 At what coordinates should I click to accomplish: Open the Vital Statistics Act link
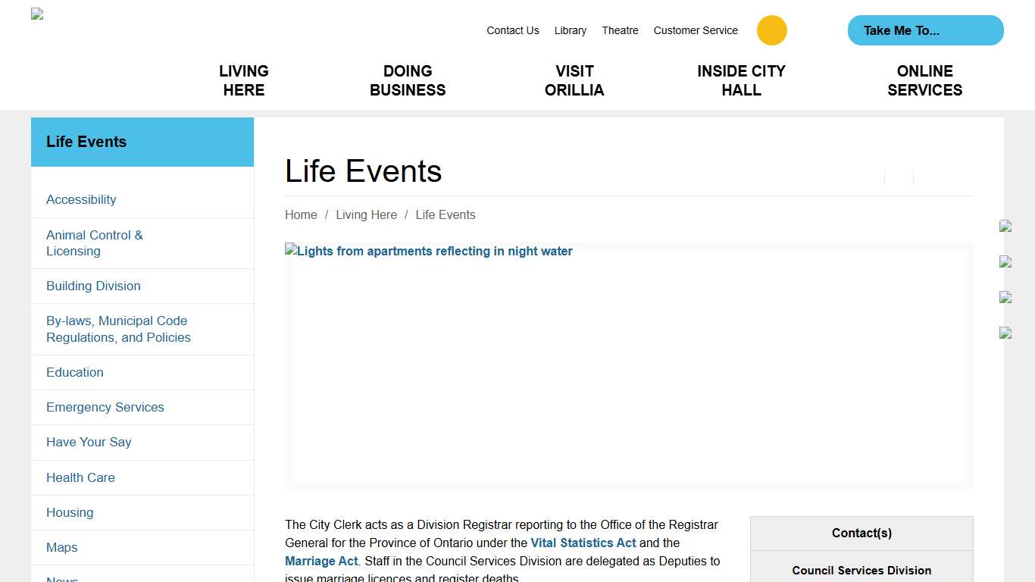583,543
